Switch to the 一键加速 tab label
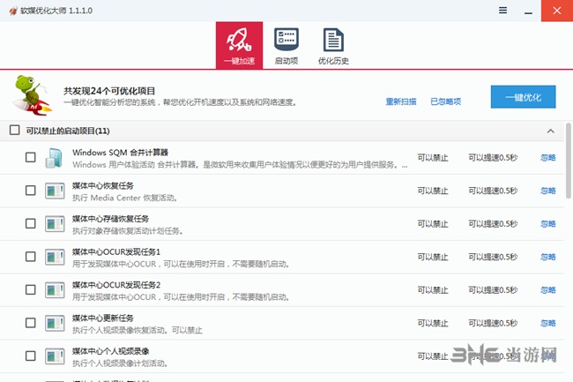This screenshot has height=382, width=573. point(239,61)
